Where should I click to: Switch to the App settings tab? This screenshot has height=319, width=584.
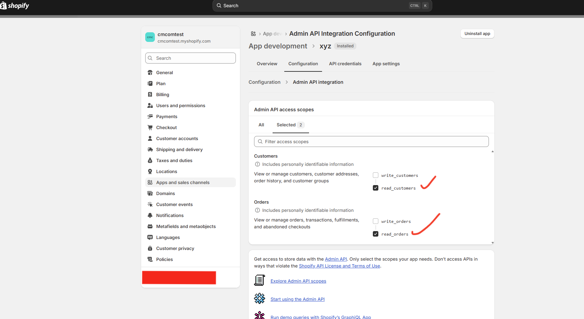pyautogui.click(x=386, y=64)
